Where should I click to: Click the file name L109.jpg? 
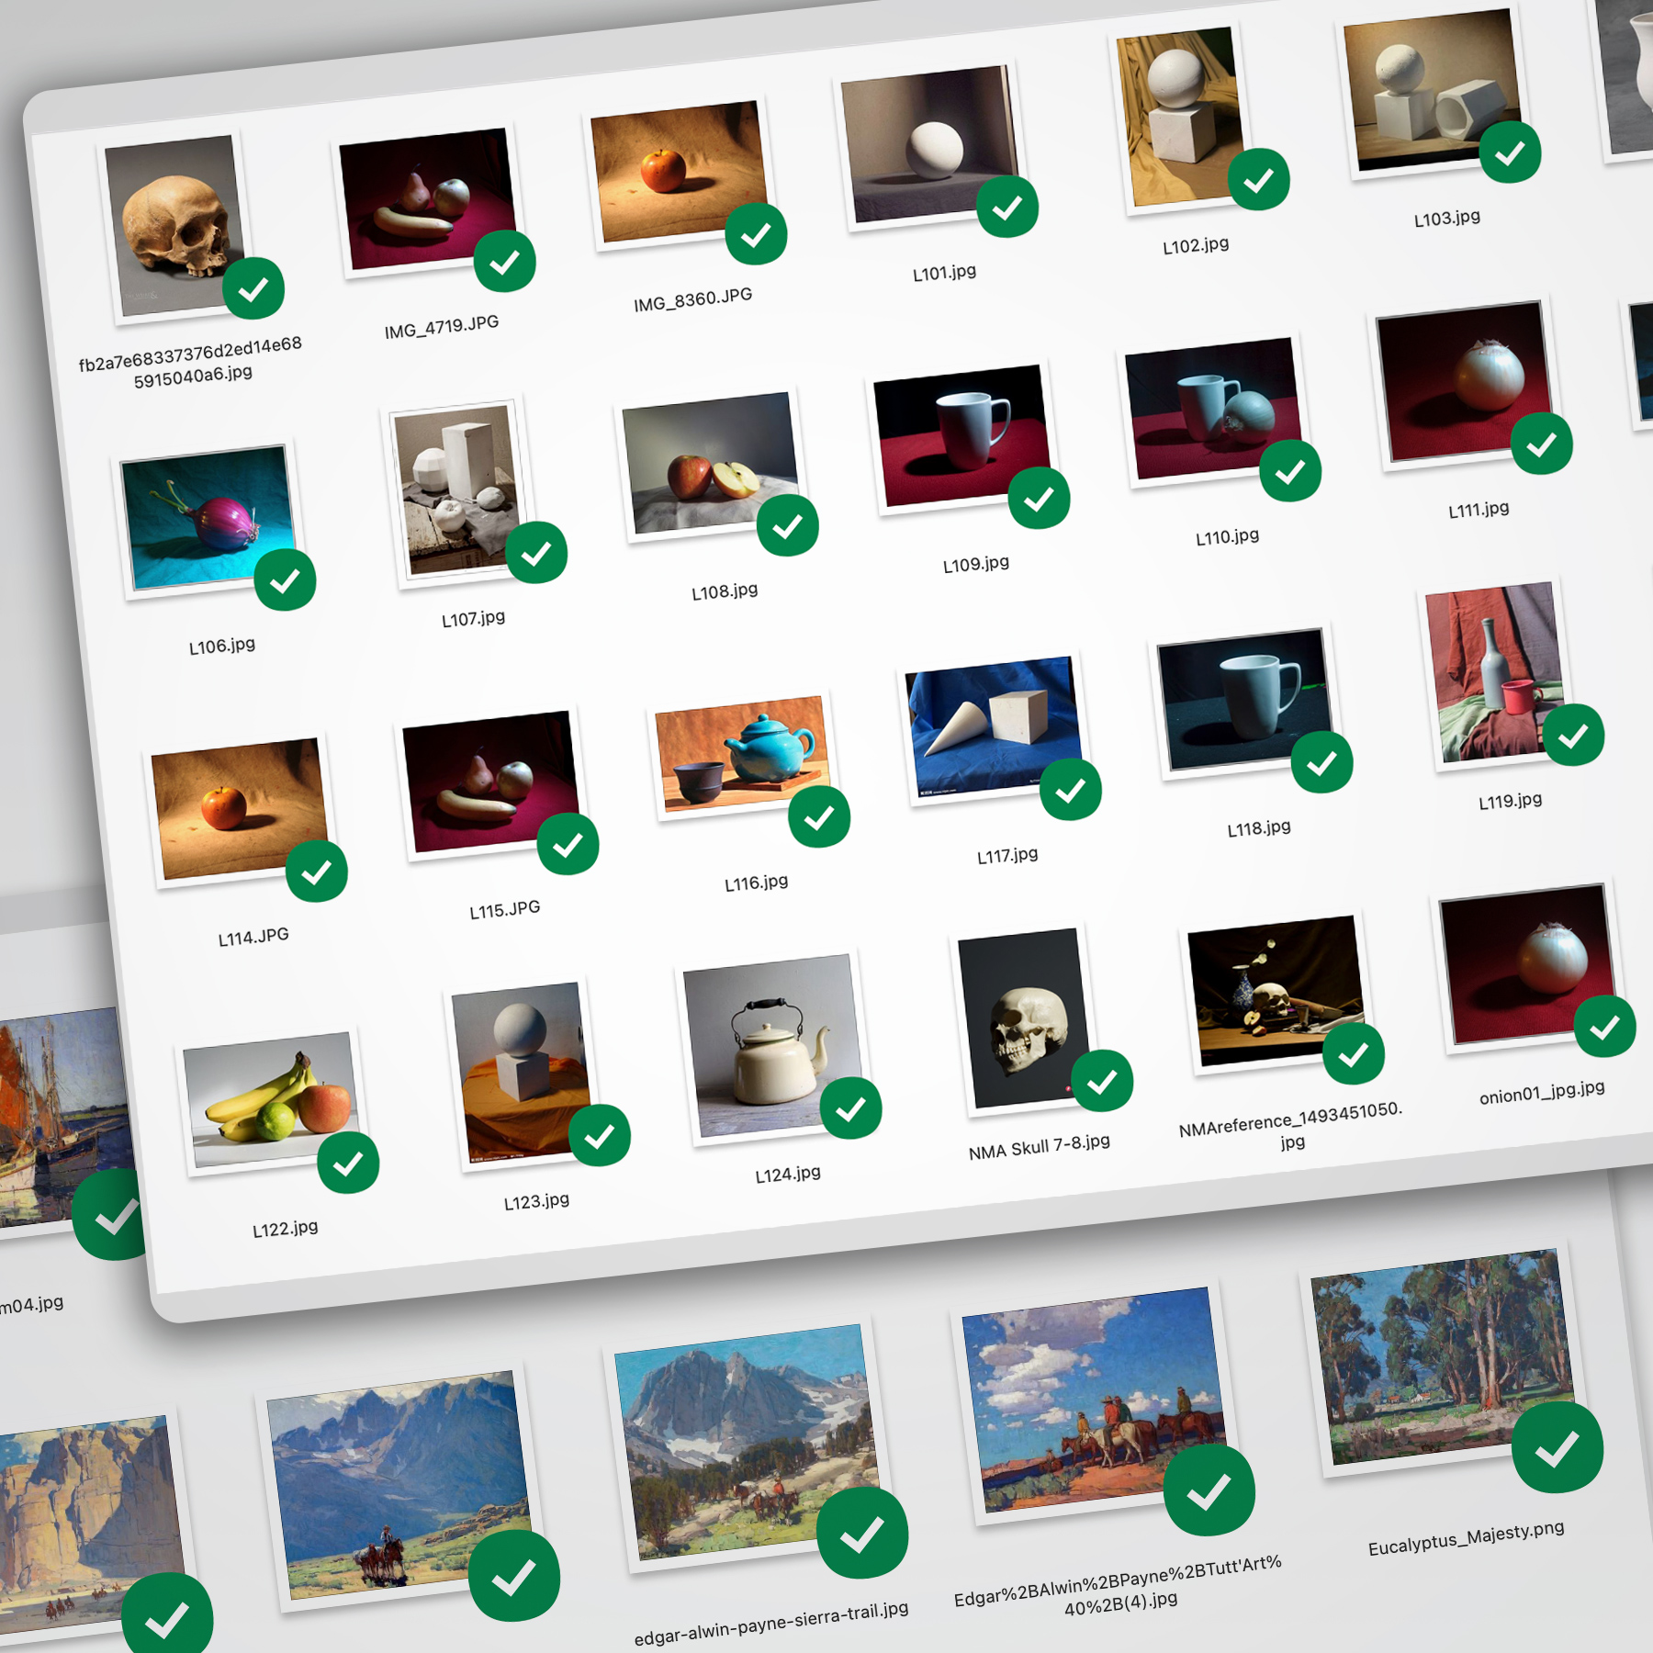tap(976, 564)
